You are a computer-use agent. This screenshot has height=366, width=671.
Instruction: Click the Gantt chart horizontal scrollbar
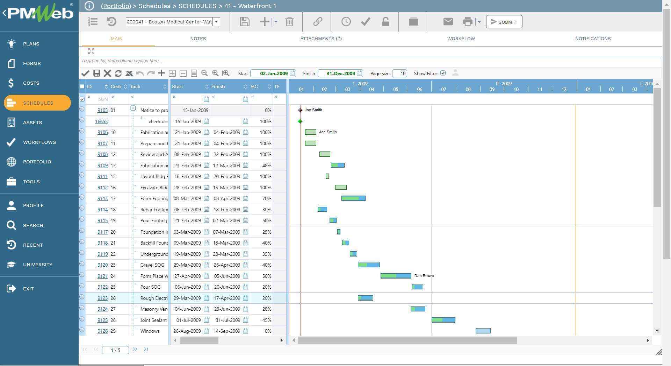tap(407, 340)
